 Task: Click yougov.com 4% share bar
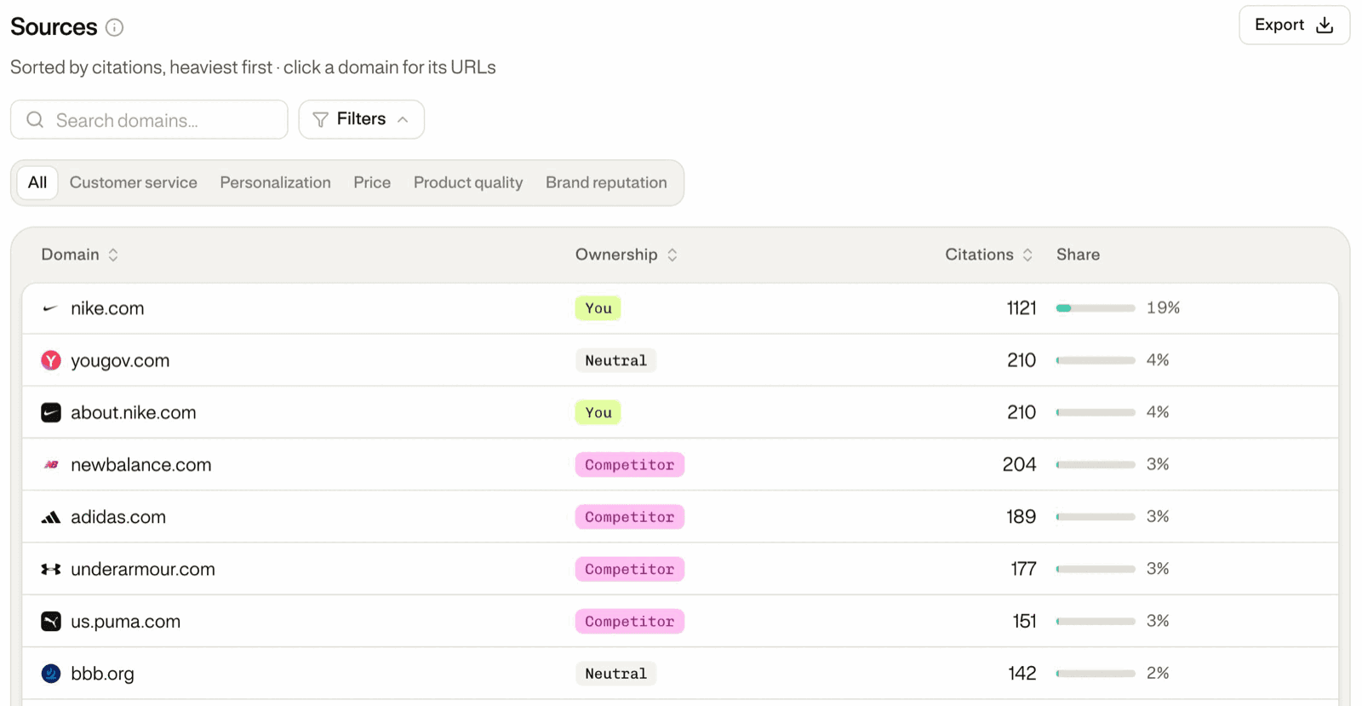pos(1096,360)
